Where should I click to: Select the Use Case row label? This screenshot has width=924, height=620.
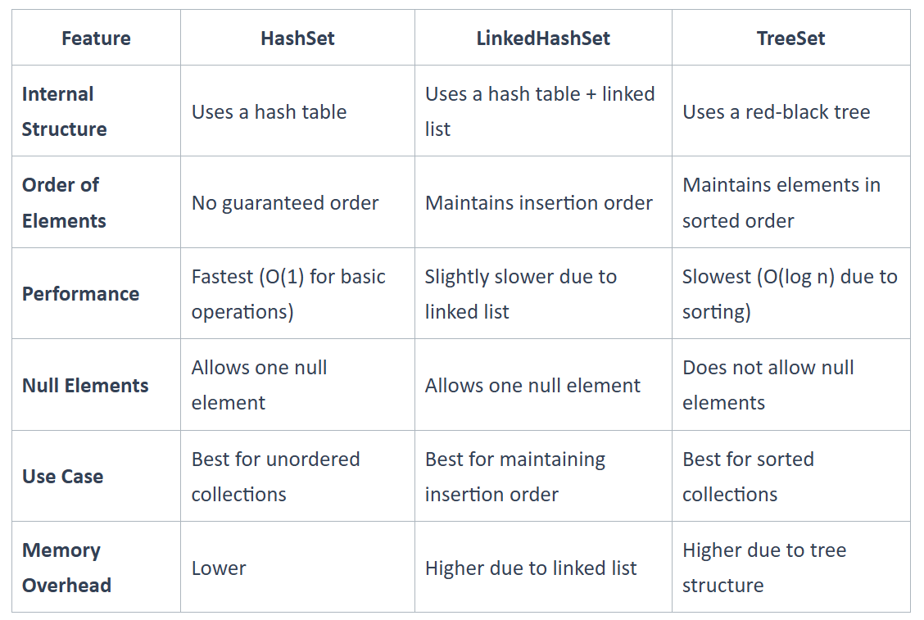(x=62, y=477)
